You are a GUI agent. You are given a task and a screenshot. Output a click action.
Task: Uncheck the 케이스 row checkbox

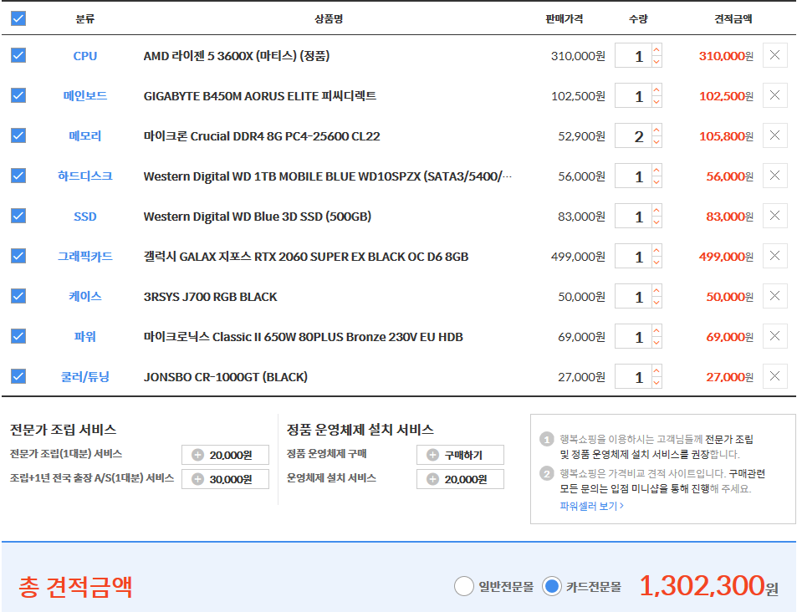click(18, 296)
